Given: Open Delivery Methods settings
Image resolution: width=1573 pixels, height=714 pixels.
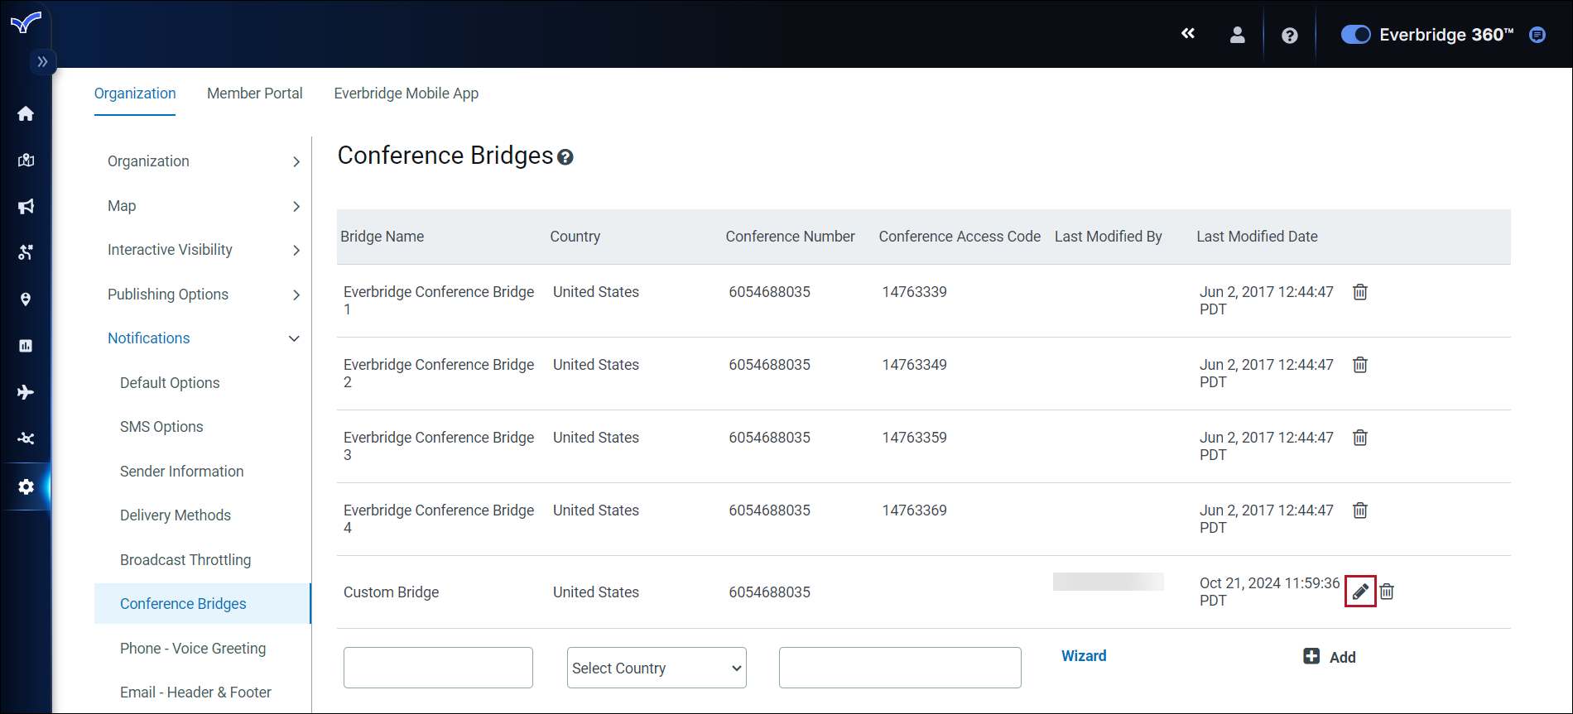Looking at the screenshot, I should pyautogui.click(x=176, y=515).
